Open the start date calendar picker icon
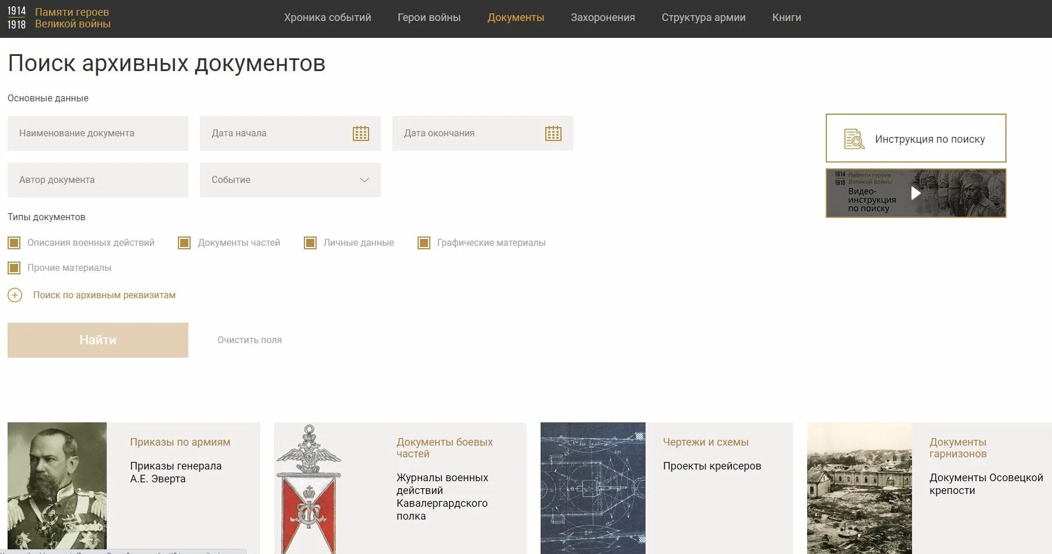This screenshot has height=554, width=1052. tap(361, 133)
